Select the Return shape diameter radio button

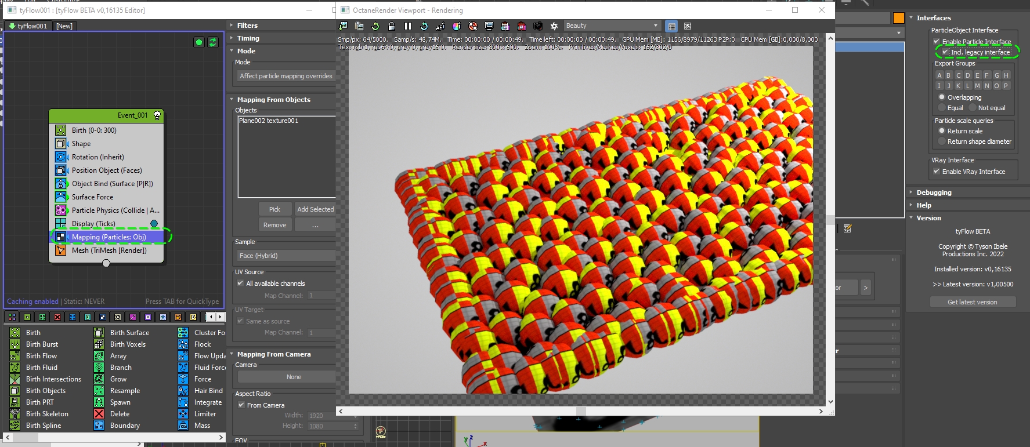click(942, 141)
